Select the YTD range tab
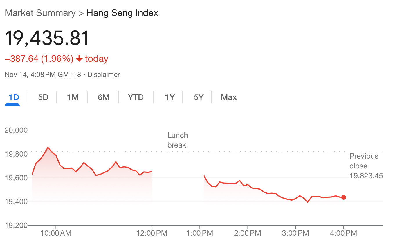 (136, 97)
